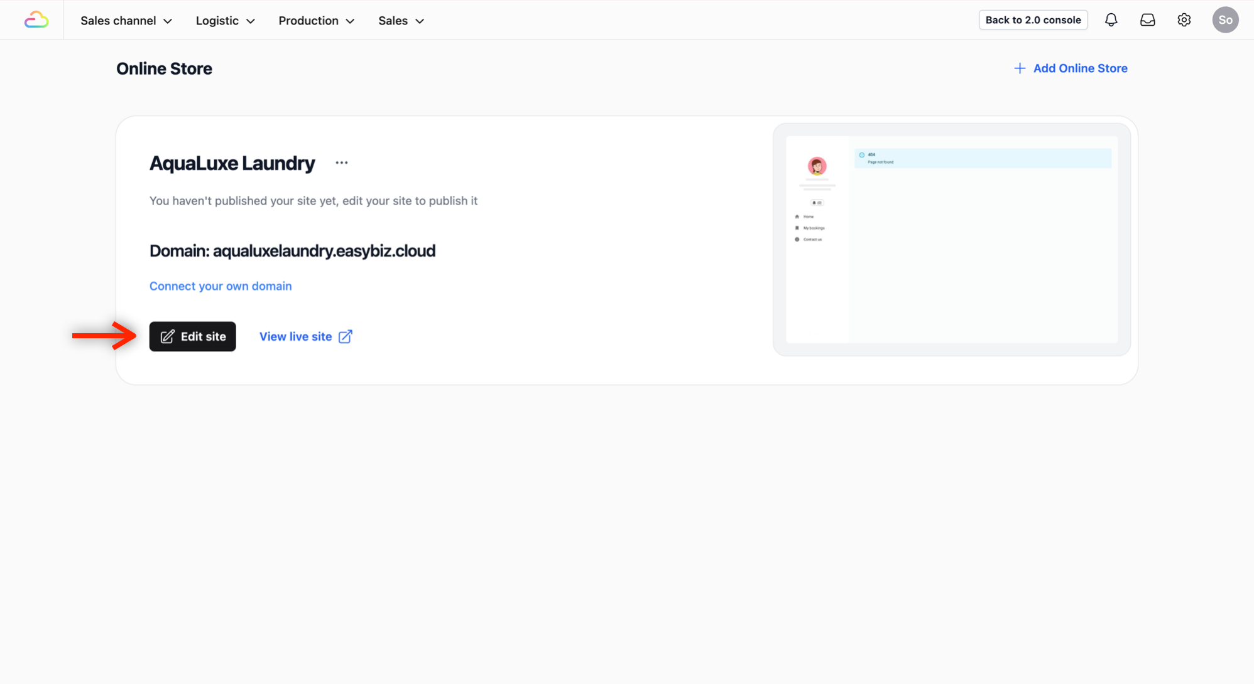Open the Sales channel menu label
1254x684 pixels.
point(118,21)
